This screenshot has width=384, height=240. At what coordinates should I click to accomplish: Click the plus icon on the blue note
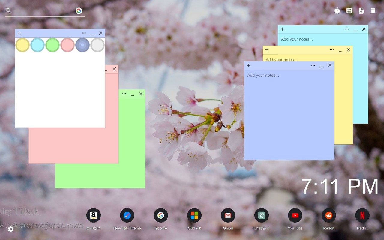coord(248,65)
